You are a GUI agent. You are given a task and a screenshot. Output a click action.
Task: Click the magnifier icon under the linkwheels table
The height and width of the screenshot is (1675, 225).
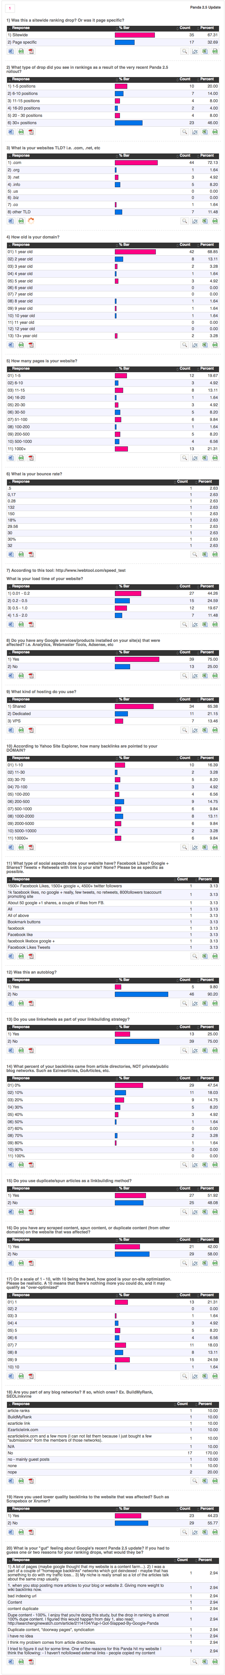click(x=185, y=1050)
